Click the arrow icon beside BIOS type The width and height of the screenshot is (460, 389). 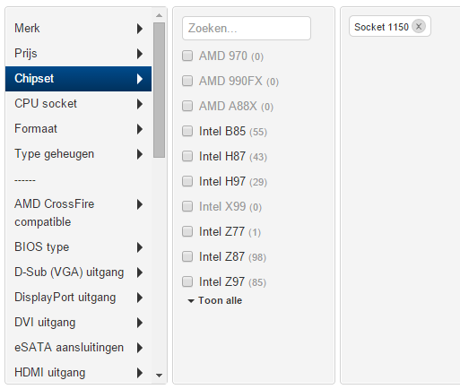click(139, 247)
